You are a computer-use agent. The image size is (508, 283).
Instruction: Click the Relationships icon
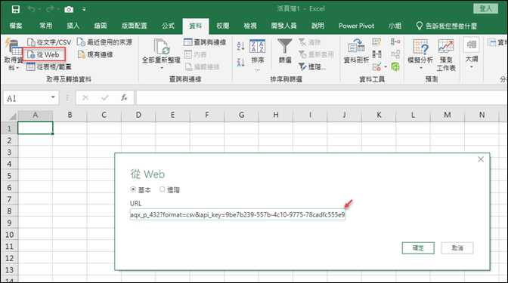tap(395, 54)
